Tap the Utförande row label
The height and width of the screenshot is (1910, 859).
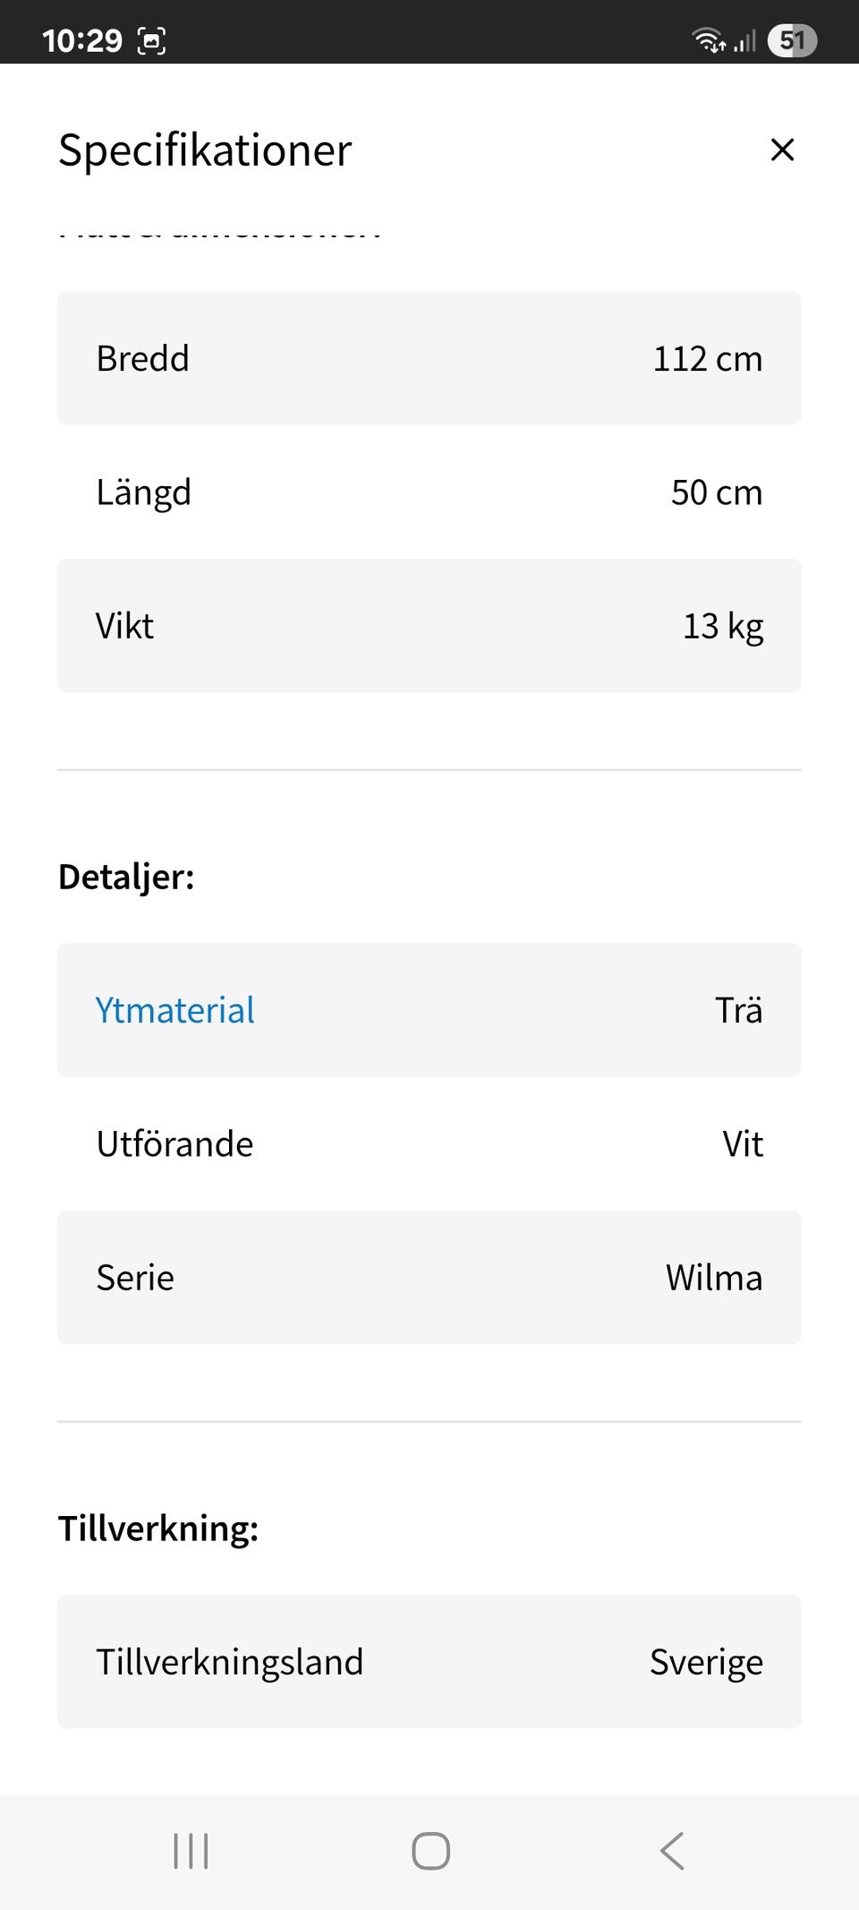(175, 1144)
